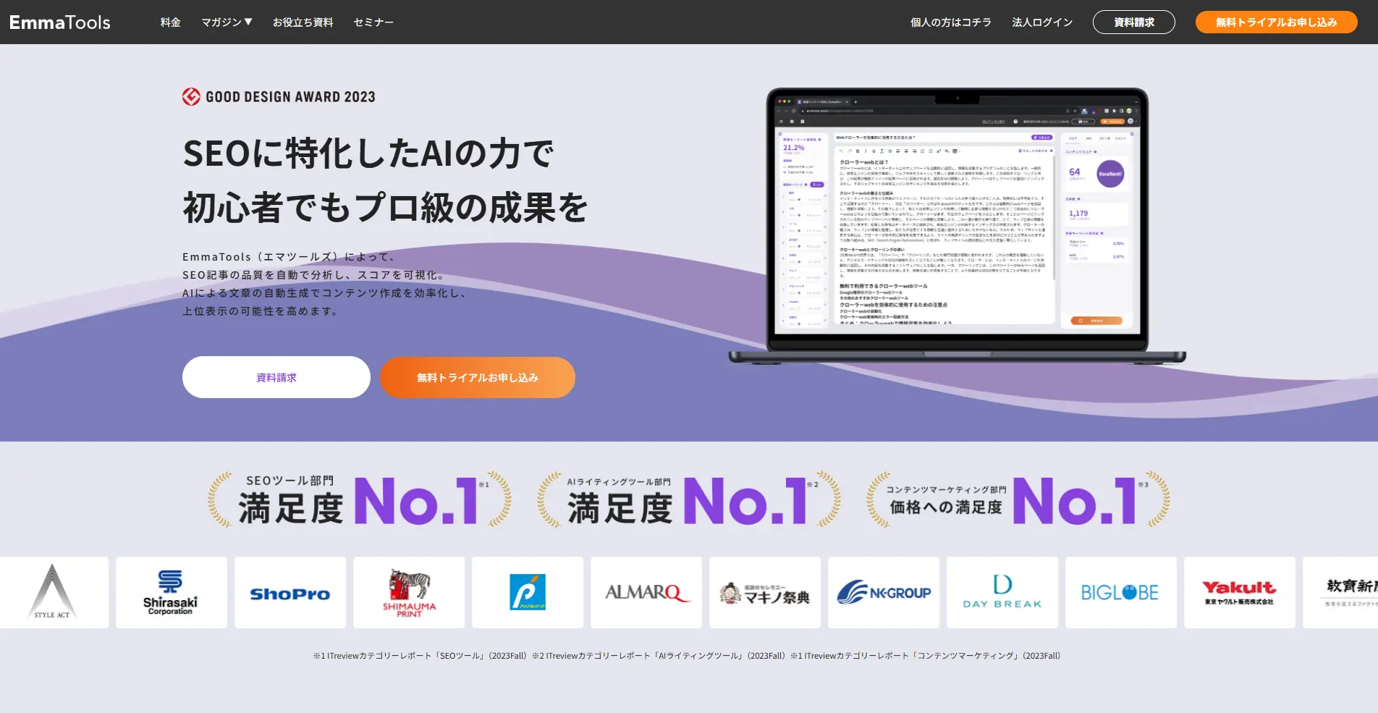
Task: Click the laptop product screenshot
Action: click(x=957, y=226)
